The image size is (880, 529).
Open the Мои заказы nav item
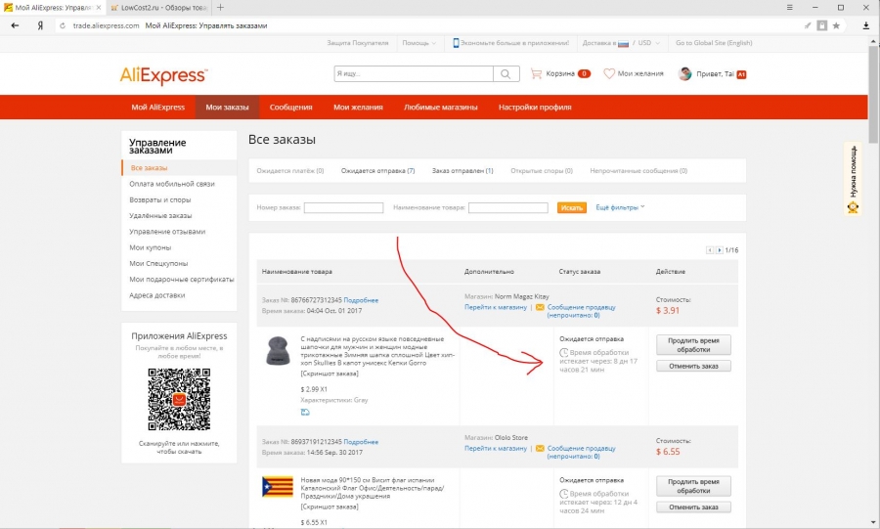(227, 108)
